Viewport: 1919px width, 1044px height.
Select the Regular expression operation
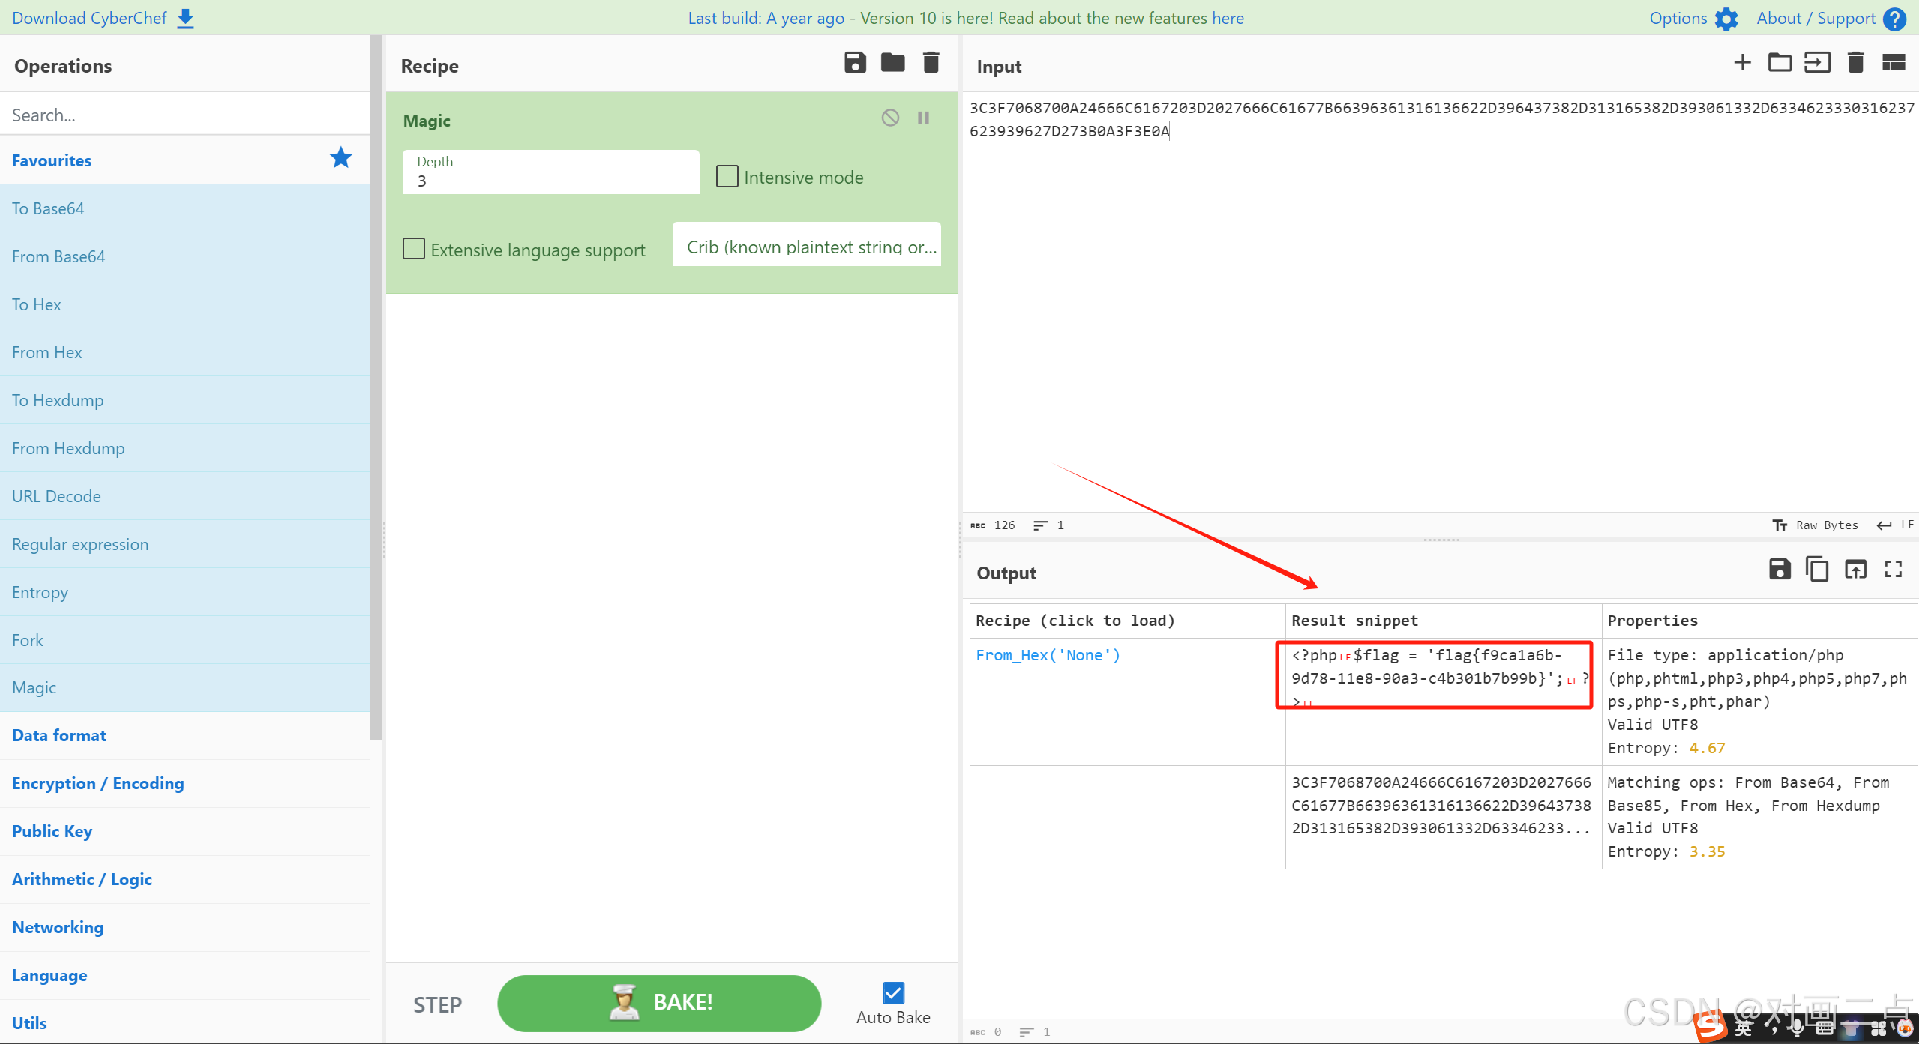[x=185, y=544]
